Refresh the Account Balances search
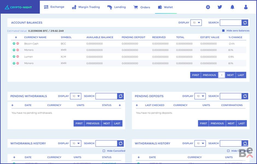 245,23
